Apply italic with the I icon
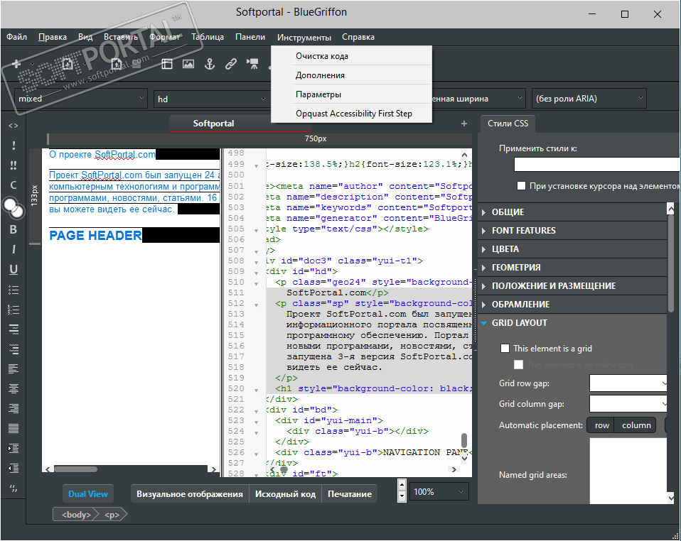 14,249
